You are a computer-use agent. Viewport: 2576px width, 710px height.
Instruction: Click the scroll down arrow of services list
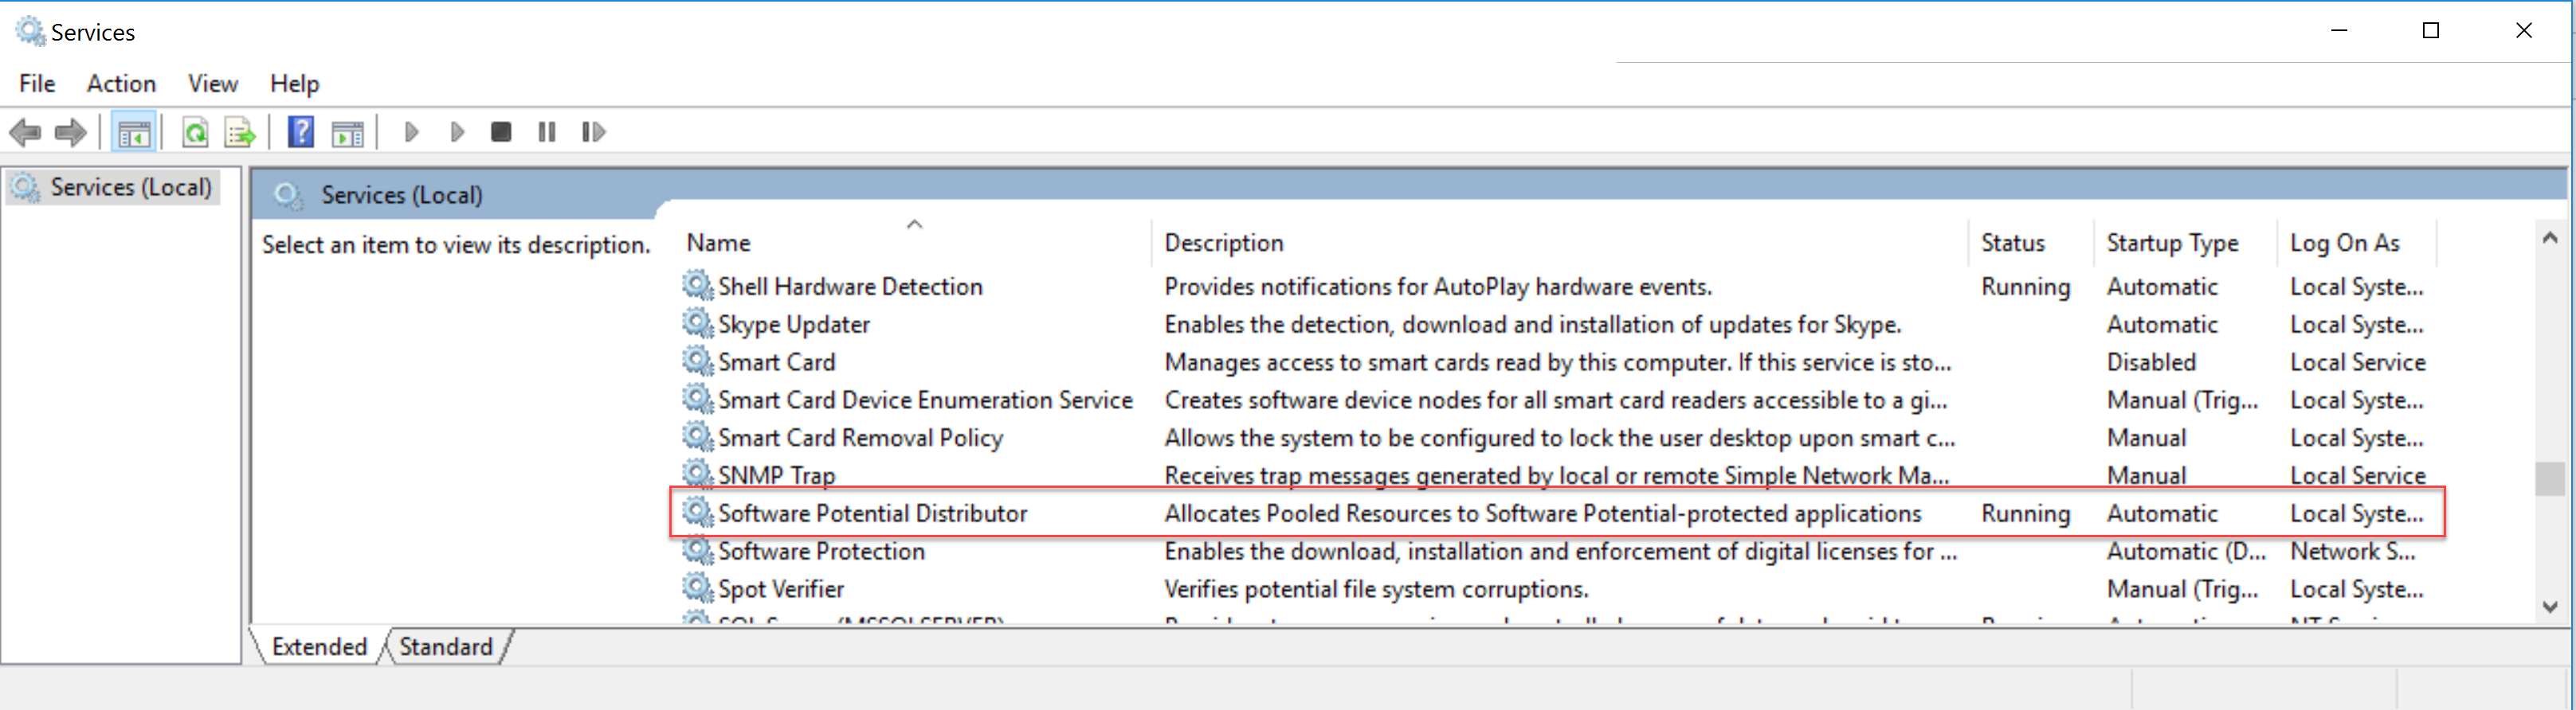pyautogui.click(x=2549, y=607)
